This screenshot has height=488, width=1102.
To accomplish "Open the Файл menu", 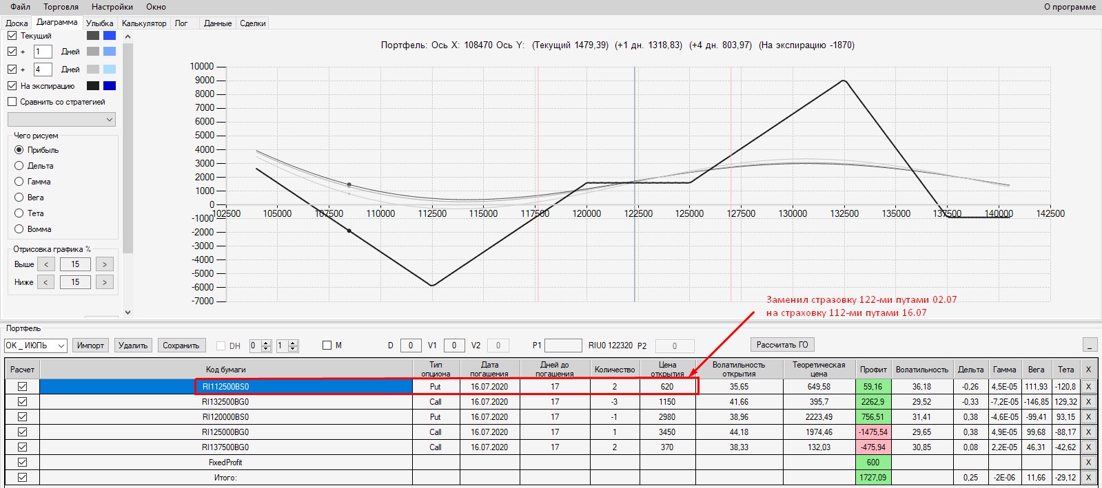I will point(20,6).
